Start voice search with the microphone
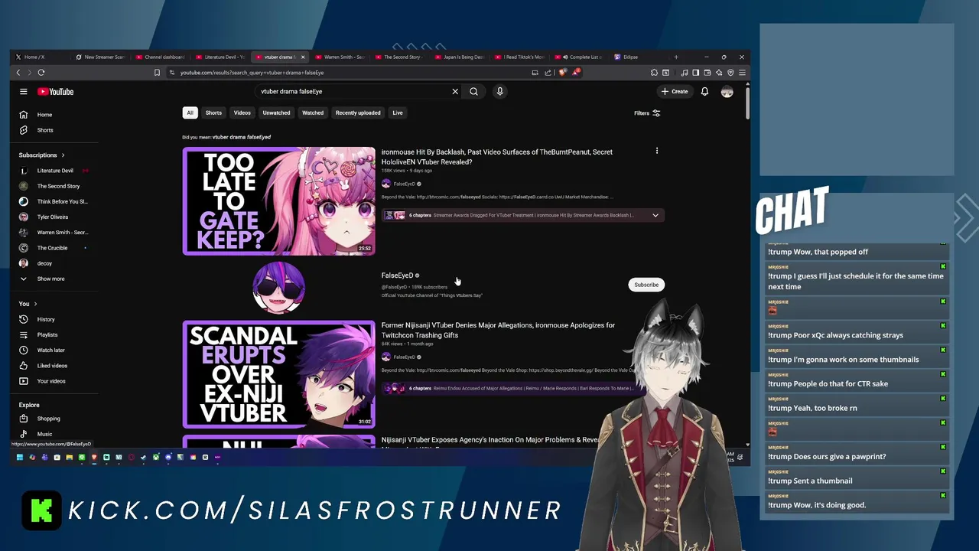Viewport: 979px width, 551px height. click(499, 91)
